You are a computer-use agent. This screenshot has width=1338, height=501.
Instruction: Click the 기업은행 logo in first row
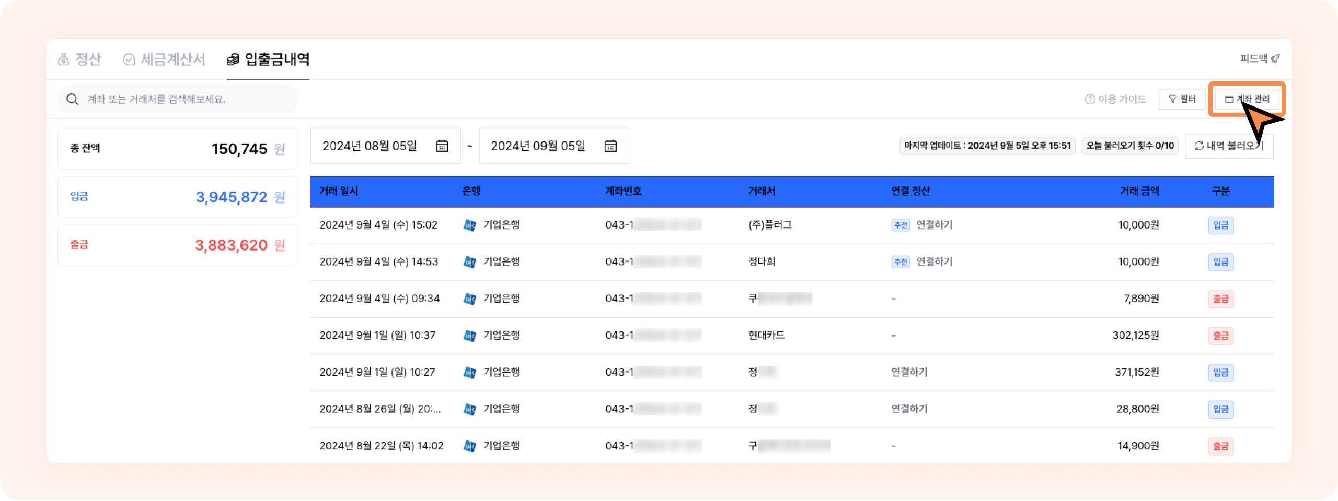click(x=469, y=225)
